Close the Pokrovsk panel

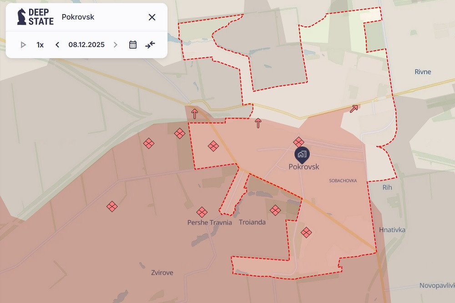pos(152,17)
